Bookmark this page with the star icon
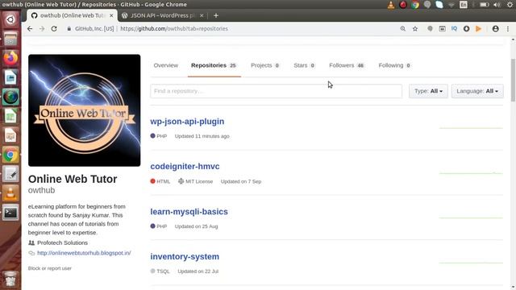The height and width of the screenshot is (290, 516). (x=415, y=29)
